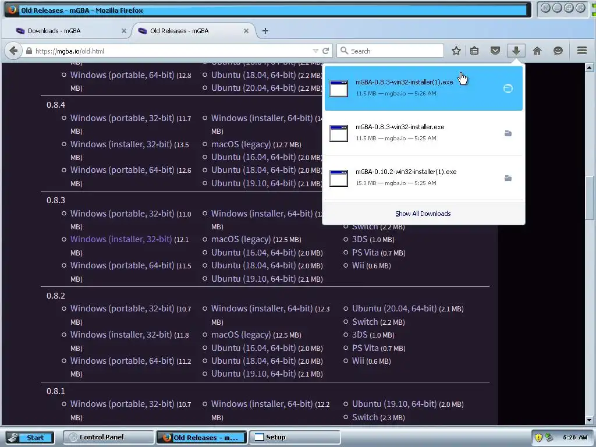596x447 pixels.
Task: Open the chat bubble toolbar icon
Action: click(558, 51)
